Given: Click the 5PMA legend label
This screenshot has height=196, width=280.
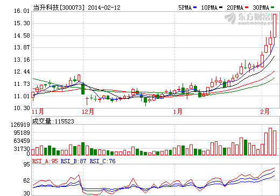Looking at the screenshot, I should (x=185, y=8).
